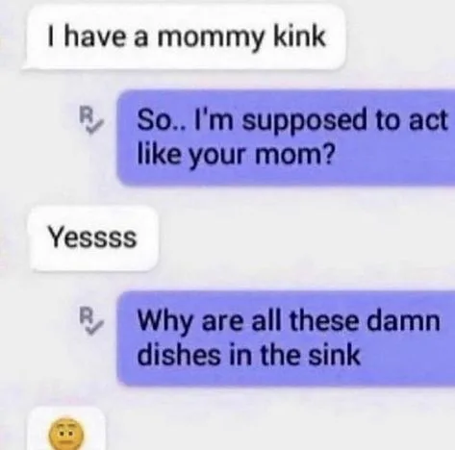This screenshot has height=450, width=455.
Task: Click the emoji message bubble at the bottom
Action: coord(66,429)
